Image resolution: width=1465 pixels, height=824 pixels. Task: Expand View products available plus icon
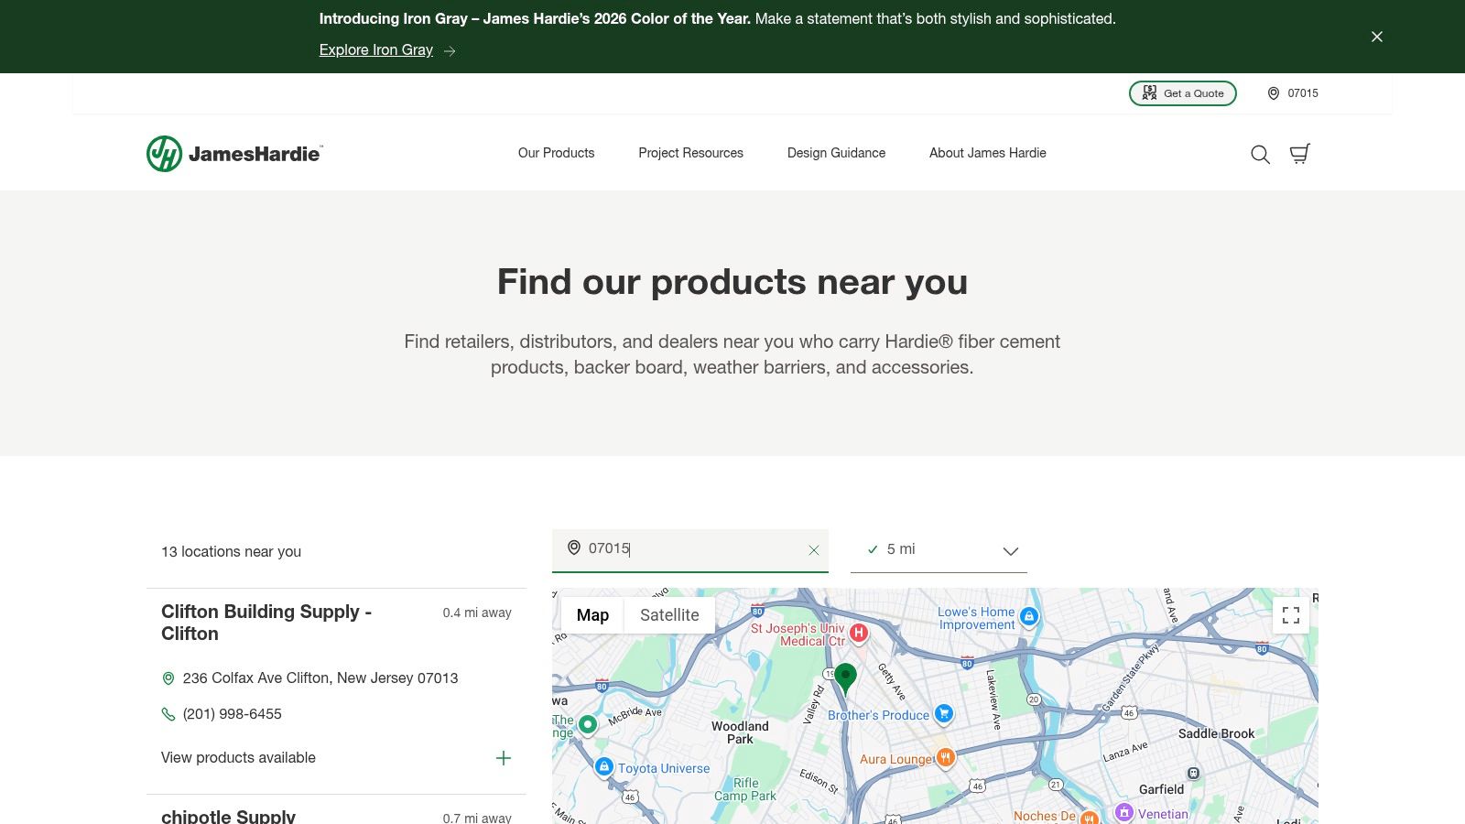coord(504,758)
